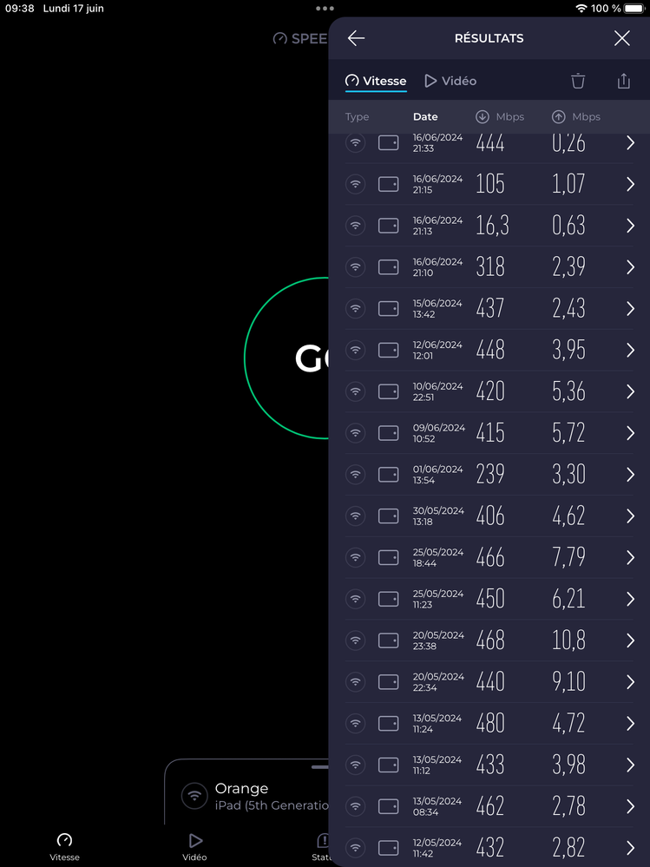
Task: Close the Résultats panel with X
Action: (x=621, y=38)
